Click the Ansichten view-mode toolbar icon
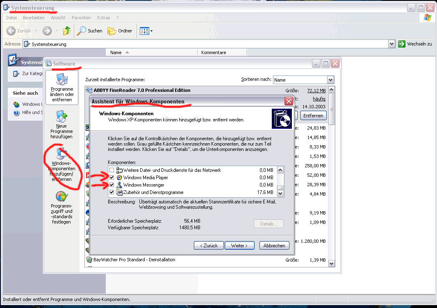Viewport: 437px width, 308px height. tap(144, 31)
